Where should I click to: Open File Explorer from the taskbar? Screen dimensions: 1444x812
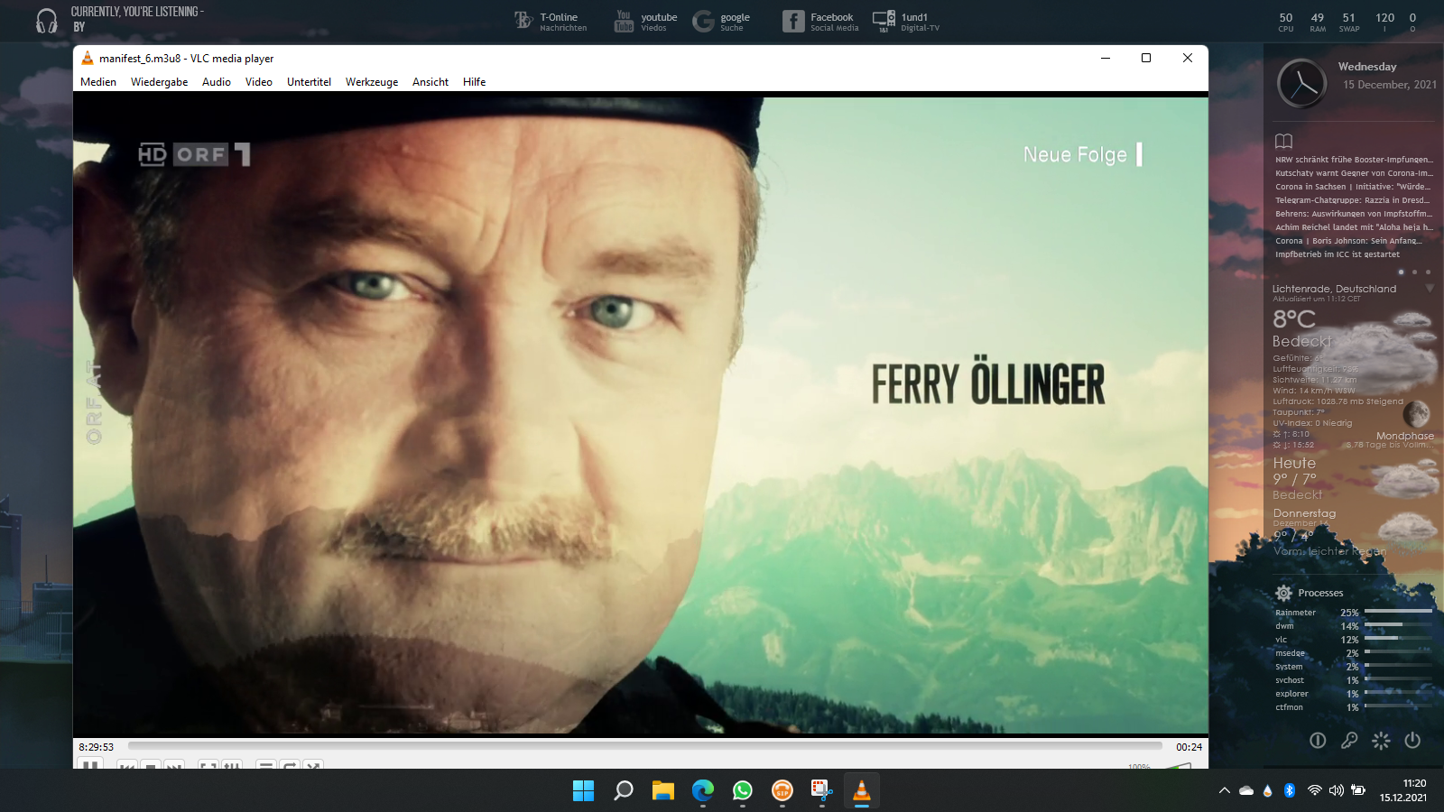pyautogui.click(x=662, y=790)
